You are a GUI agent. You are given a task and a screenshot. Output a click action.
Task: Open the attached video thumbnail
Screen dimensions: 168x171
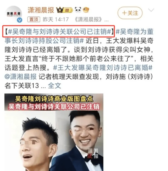pos(54,132)
